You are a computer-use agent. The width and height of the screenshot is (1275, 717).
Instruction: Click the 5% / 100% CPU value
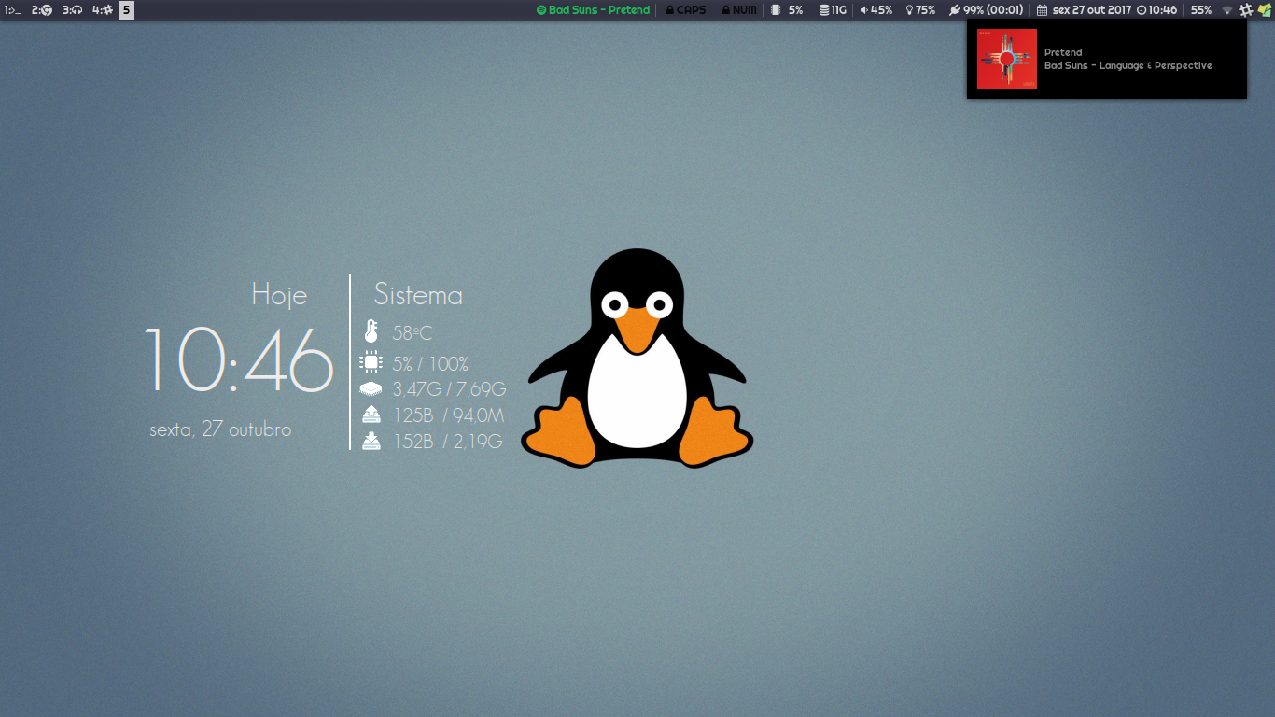click(x=430, y=364)
